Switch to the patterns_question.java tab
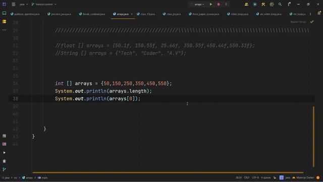The width and height of the screenshot is (323, 182). (x=25, y=14)
